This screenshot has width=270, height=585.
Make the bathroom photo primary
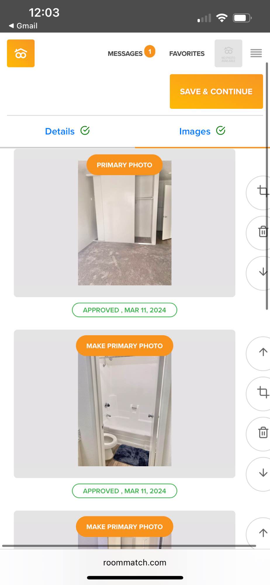pos(124,346)
